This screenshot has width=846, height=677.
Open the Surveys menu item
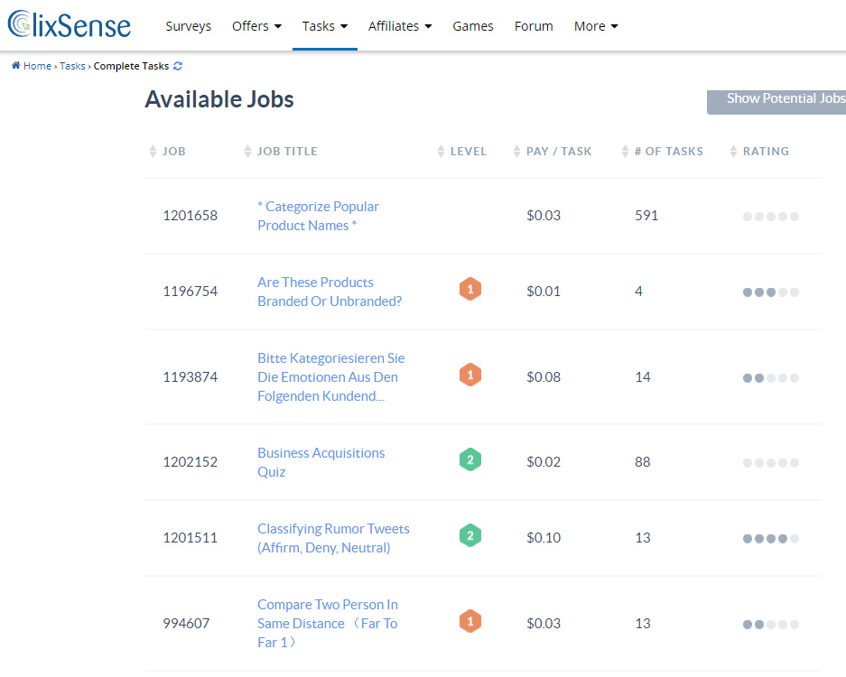189,26
